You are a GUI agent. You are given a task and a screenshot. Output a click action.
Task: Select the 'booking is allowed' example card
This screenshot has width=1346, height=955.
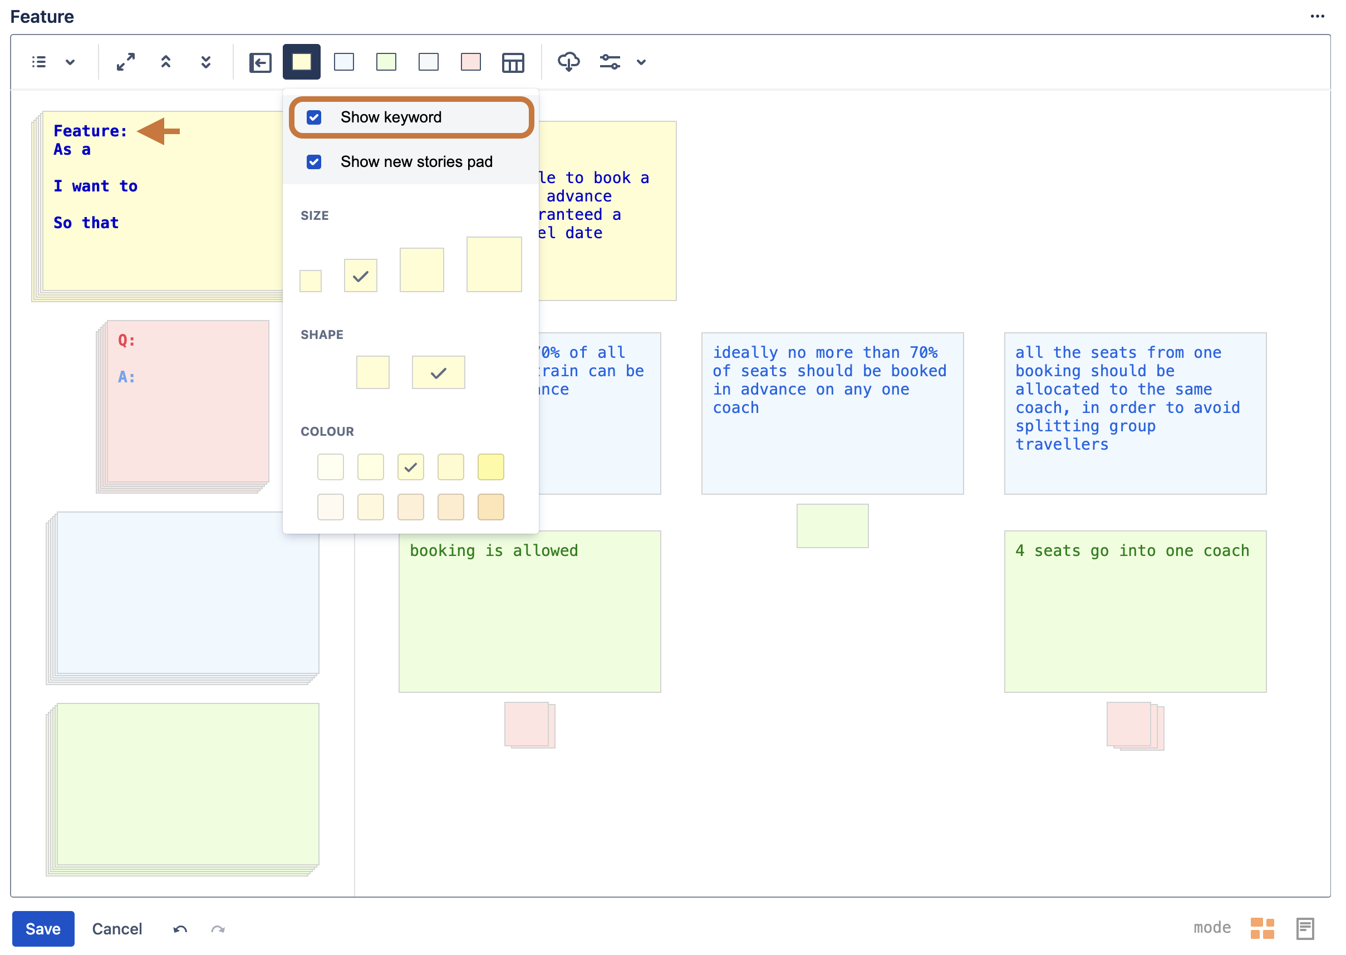pyautogui.click(x=530, y=612)
